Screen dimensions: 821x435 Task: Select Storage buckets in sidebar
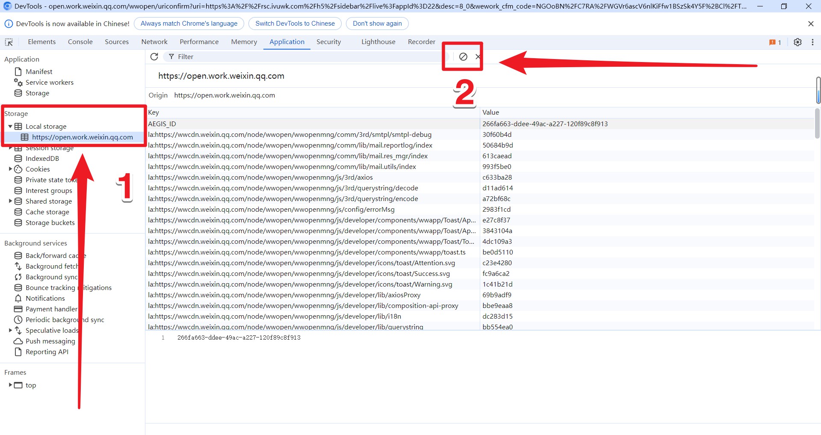tap(50, 222)
